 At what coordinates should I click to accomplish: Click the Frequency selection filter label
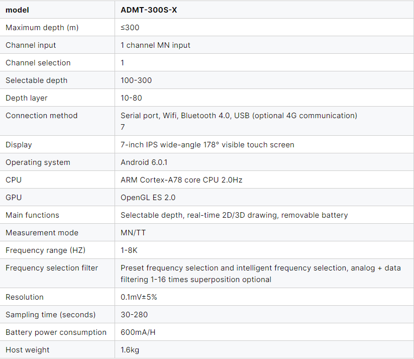pyautogui.click(x=52, y=268)
